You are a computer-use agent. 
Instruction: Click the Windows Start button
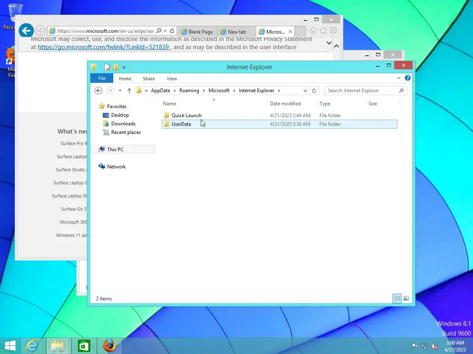pos(10,345)
